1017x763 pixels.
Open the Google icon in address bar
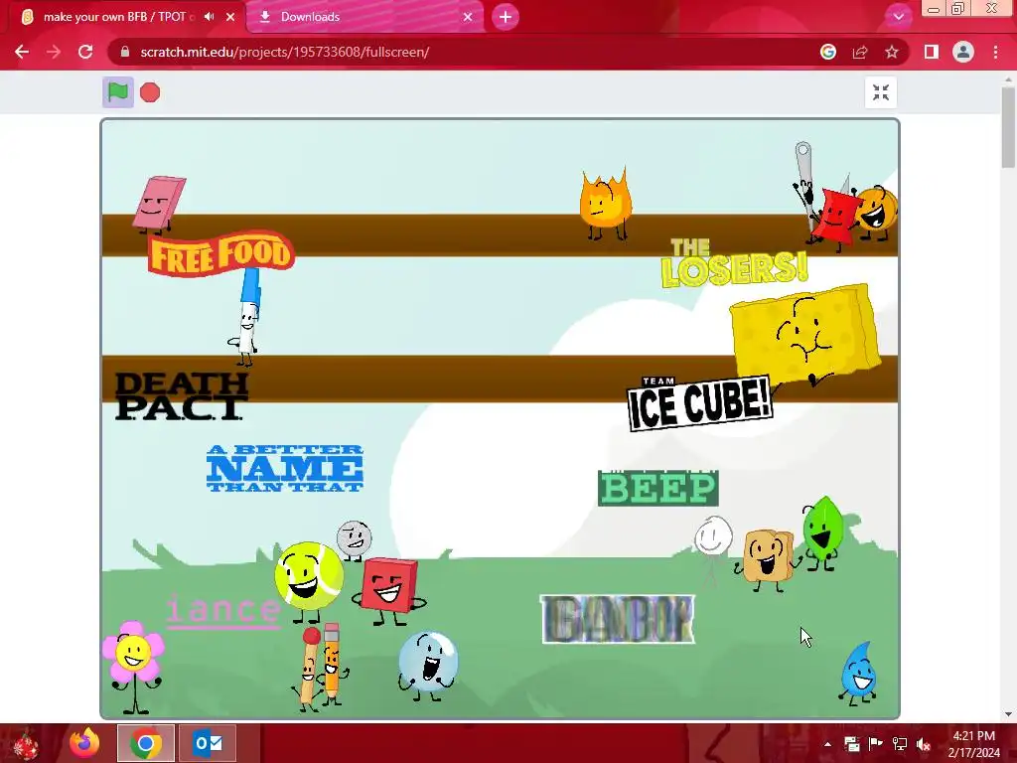pyautogui.click(x=827, y=52)
